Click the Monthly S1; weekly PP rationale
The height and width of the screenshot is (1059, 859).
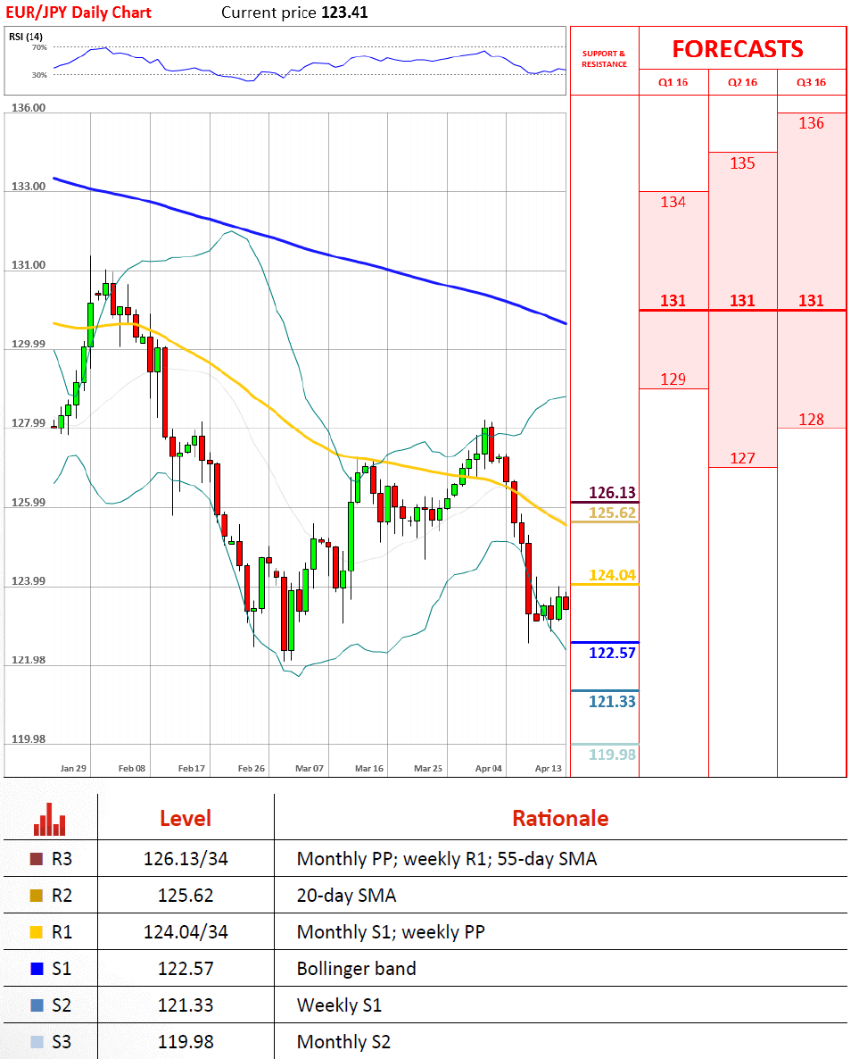391,932
